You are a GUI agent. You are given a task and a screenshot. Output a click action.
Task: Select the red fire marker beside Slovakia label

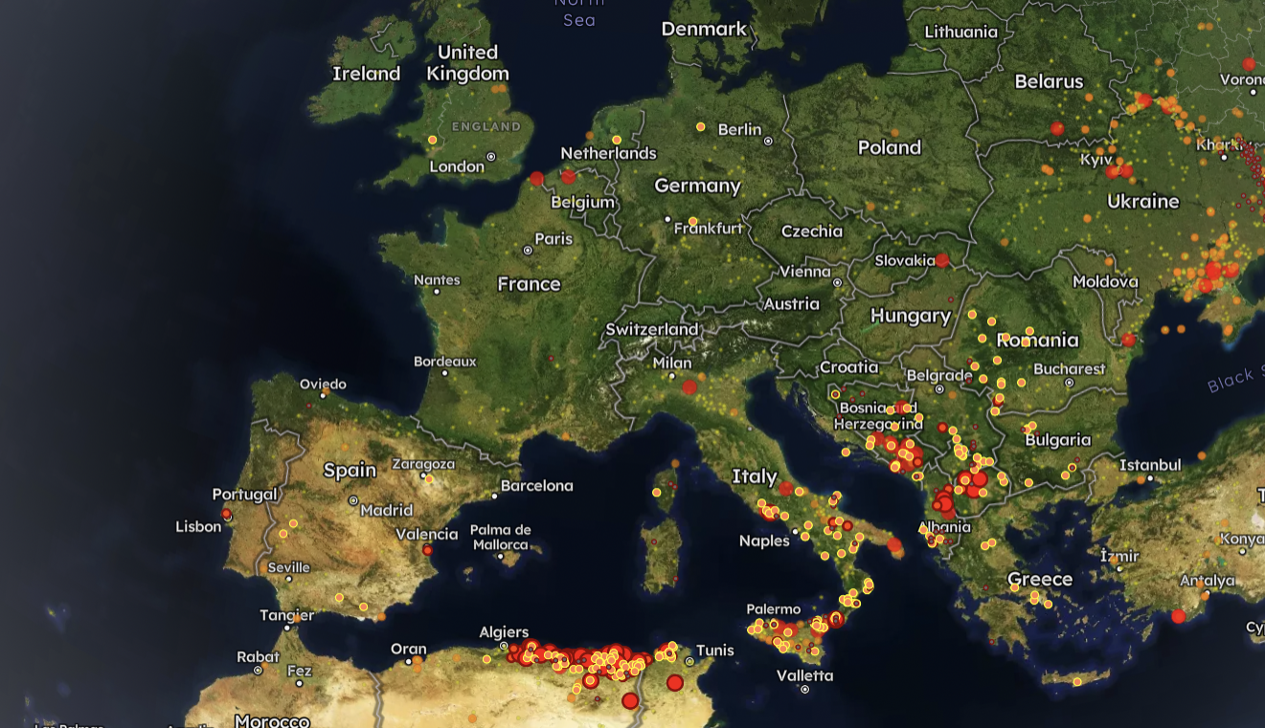(942, 260)
